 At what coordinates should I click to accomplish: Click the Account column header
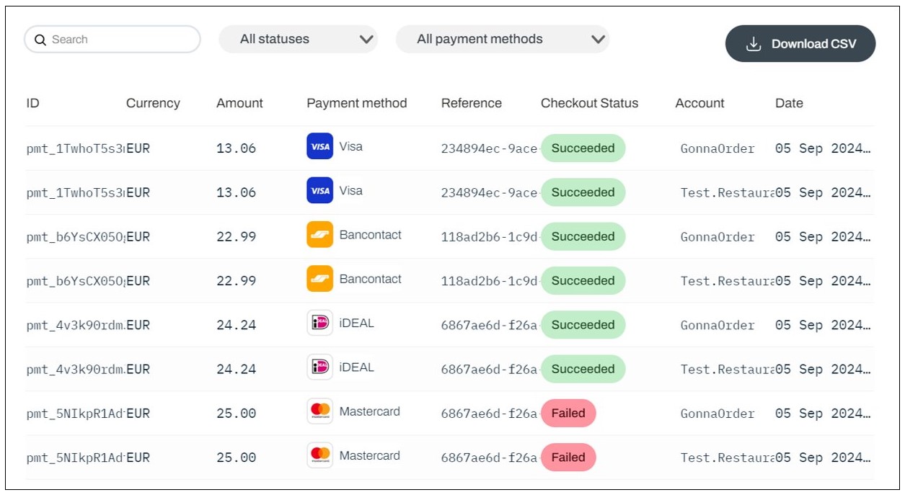coord(699,103)
